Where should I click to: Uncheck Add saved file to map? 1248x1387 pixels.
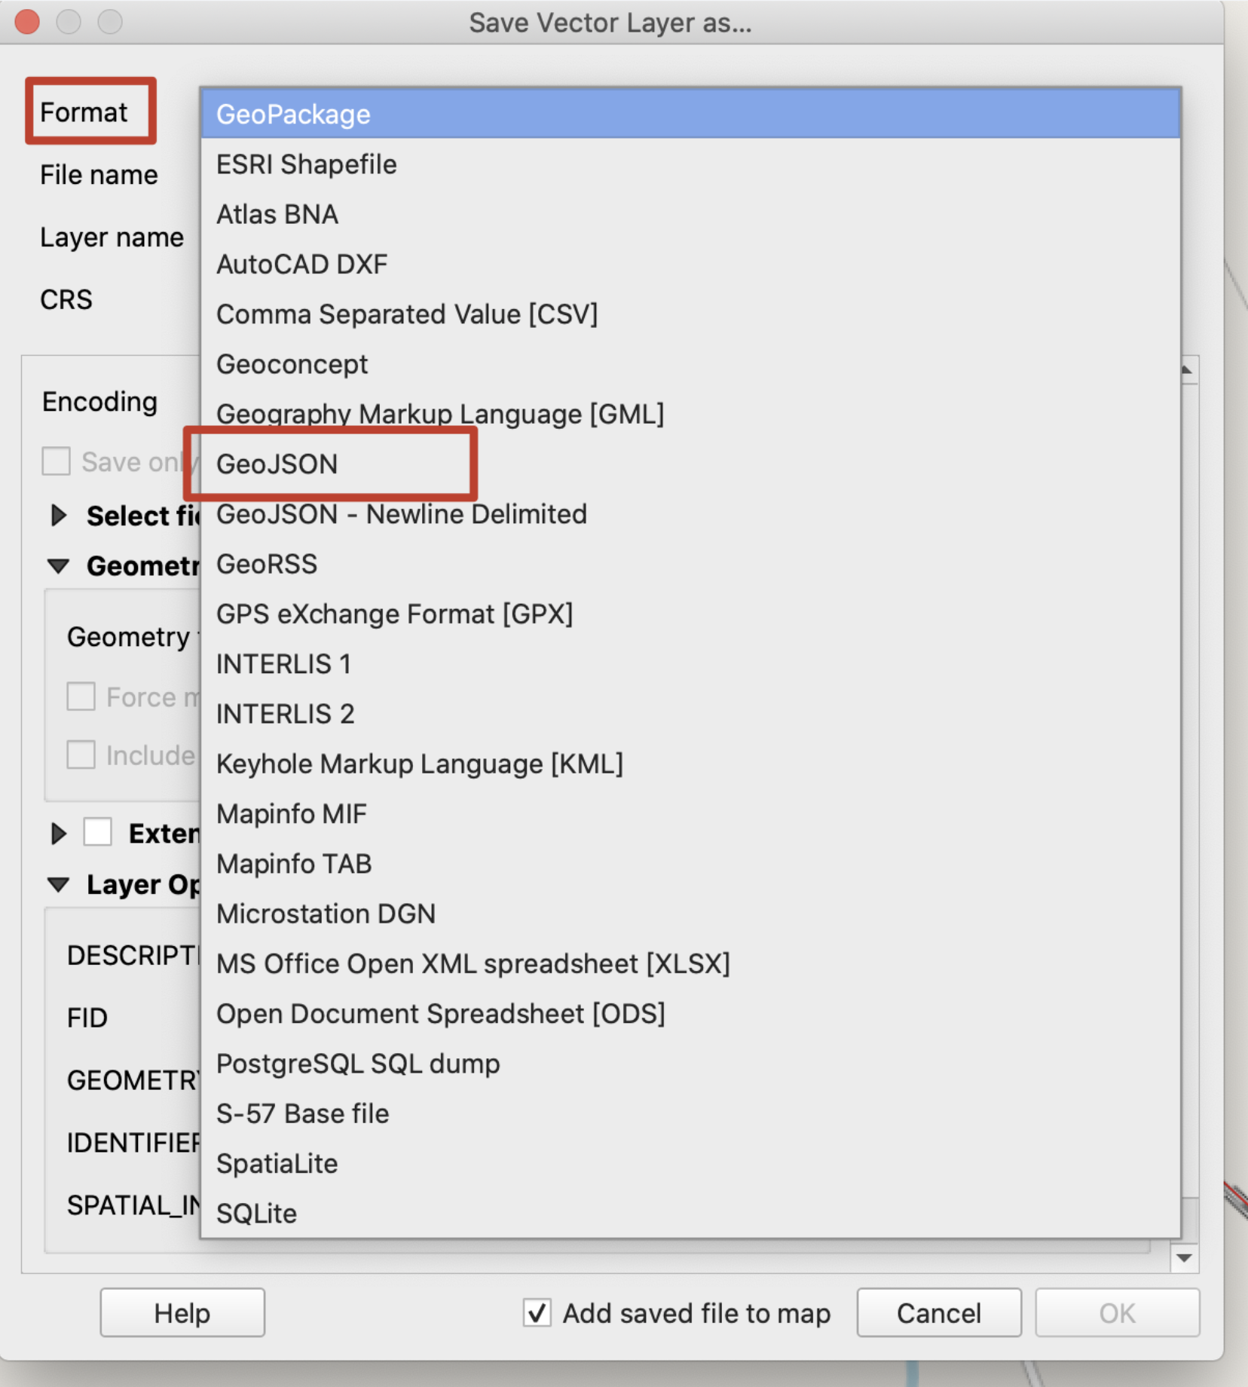click(537, 1313)
